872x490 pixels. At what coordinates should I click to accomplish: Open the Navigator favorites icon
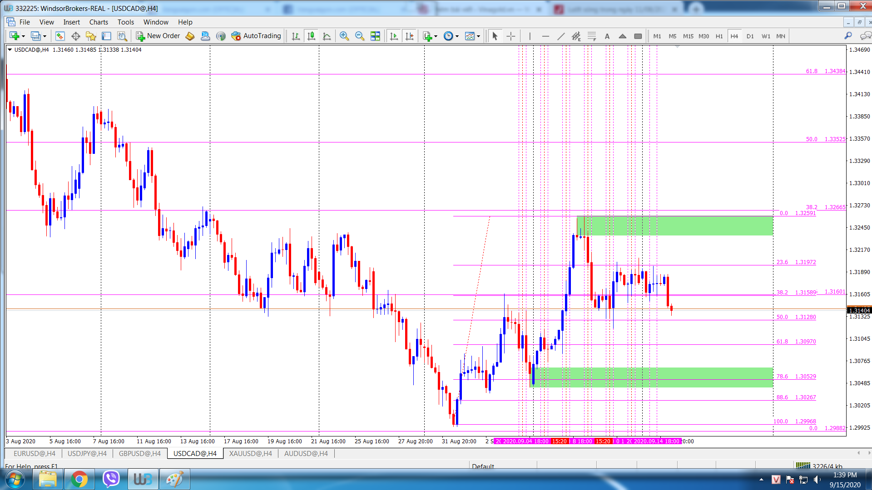click(91, 36)
